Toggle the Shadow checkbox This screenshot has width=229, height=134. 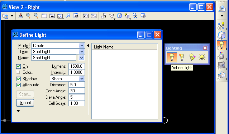[18, 79]
